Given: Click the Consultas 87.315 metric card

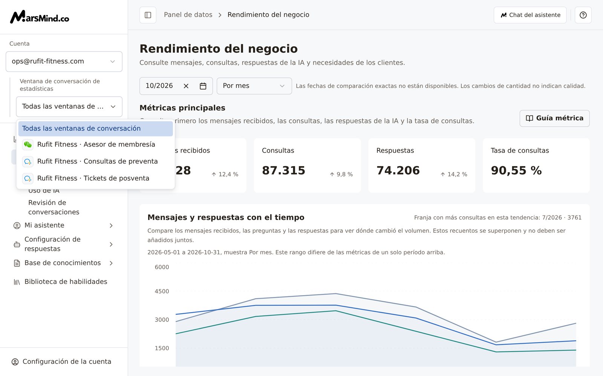Looking at the screenshot, I should point(307,165).
